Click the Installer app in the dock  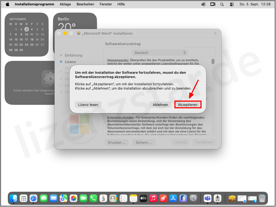point(218,198)
